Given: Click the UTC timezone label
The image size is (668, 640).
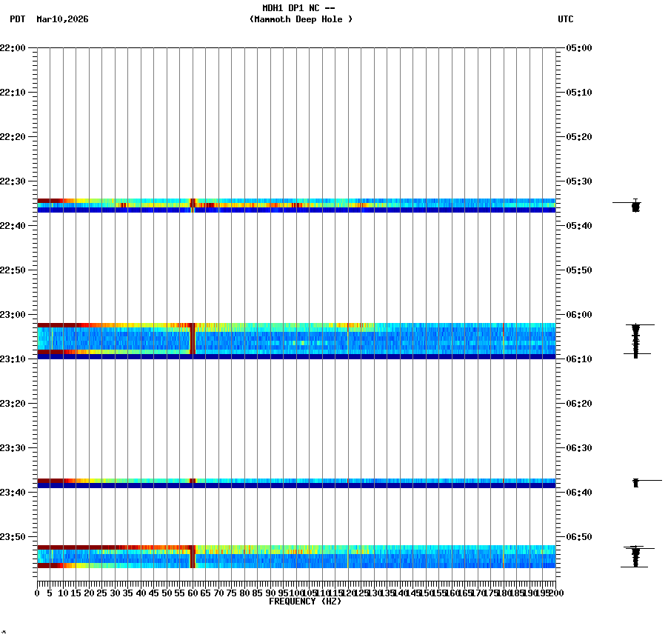Looking at the screenshot, I should pyautogui.click(x=565, y=20).
